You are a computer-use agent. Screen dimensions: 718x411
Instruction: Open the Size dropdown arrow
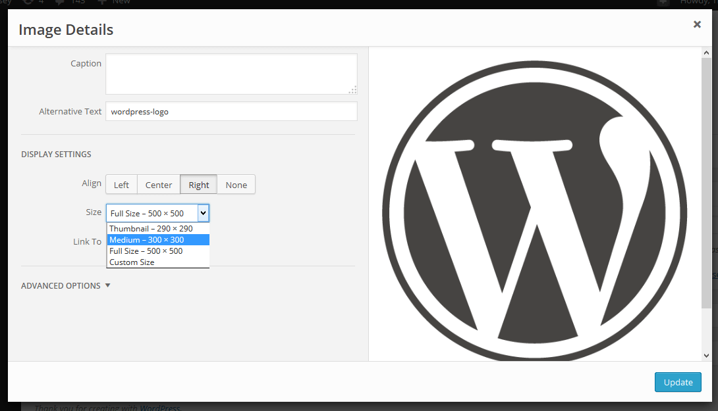(204, 213)
